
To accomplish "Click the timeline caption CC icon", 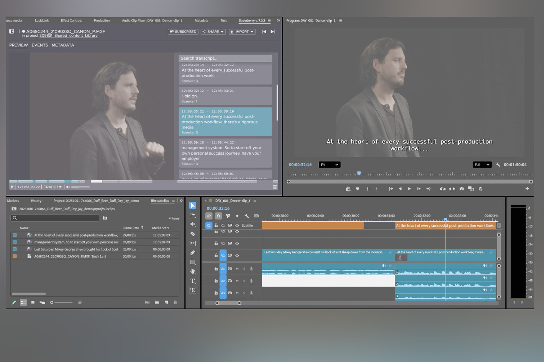I will click(256, 216).
